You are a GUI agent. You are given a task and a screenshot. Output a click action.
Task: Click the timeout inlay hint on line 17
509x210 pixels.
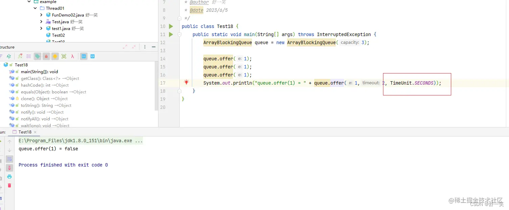[x=371, y=83]
